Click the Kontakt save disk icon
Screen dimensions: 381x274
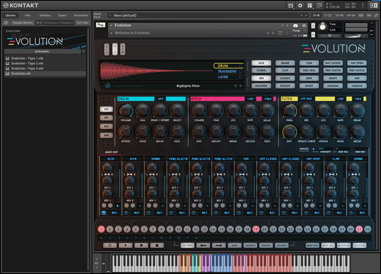coord(291,5)
